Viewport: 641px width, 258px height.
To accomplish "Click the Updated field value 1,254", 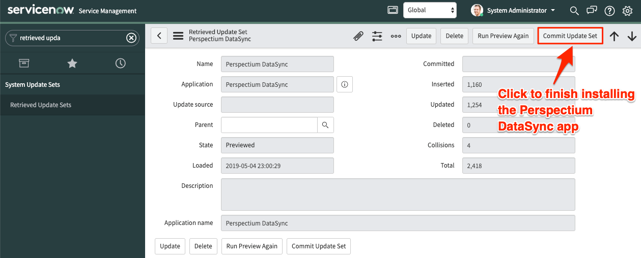I will click(519, 105).
